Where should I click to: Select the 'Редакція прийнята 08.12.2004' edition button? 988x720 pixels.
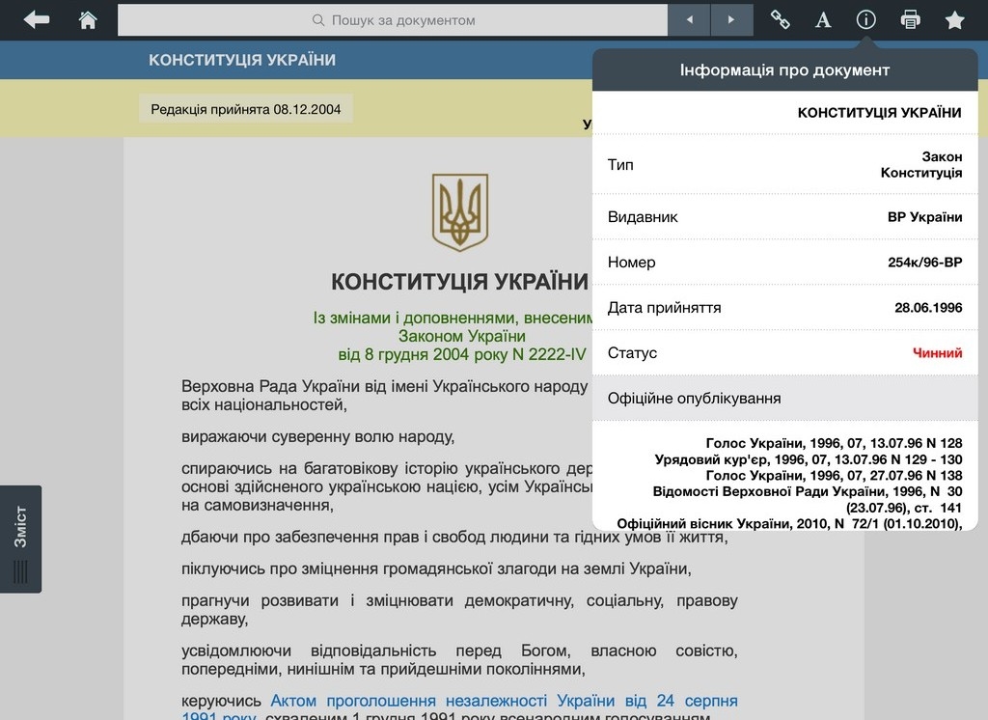[246, 109]
